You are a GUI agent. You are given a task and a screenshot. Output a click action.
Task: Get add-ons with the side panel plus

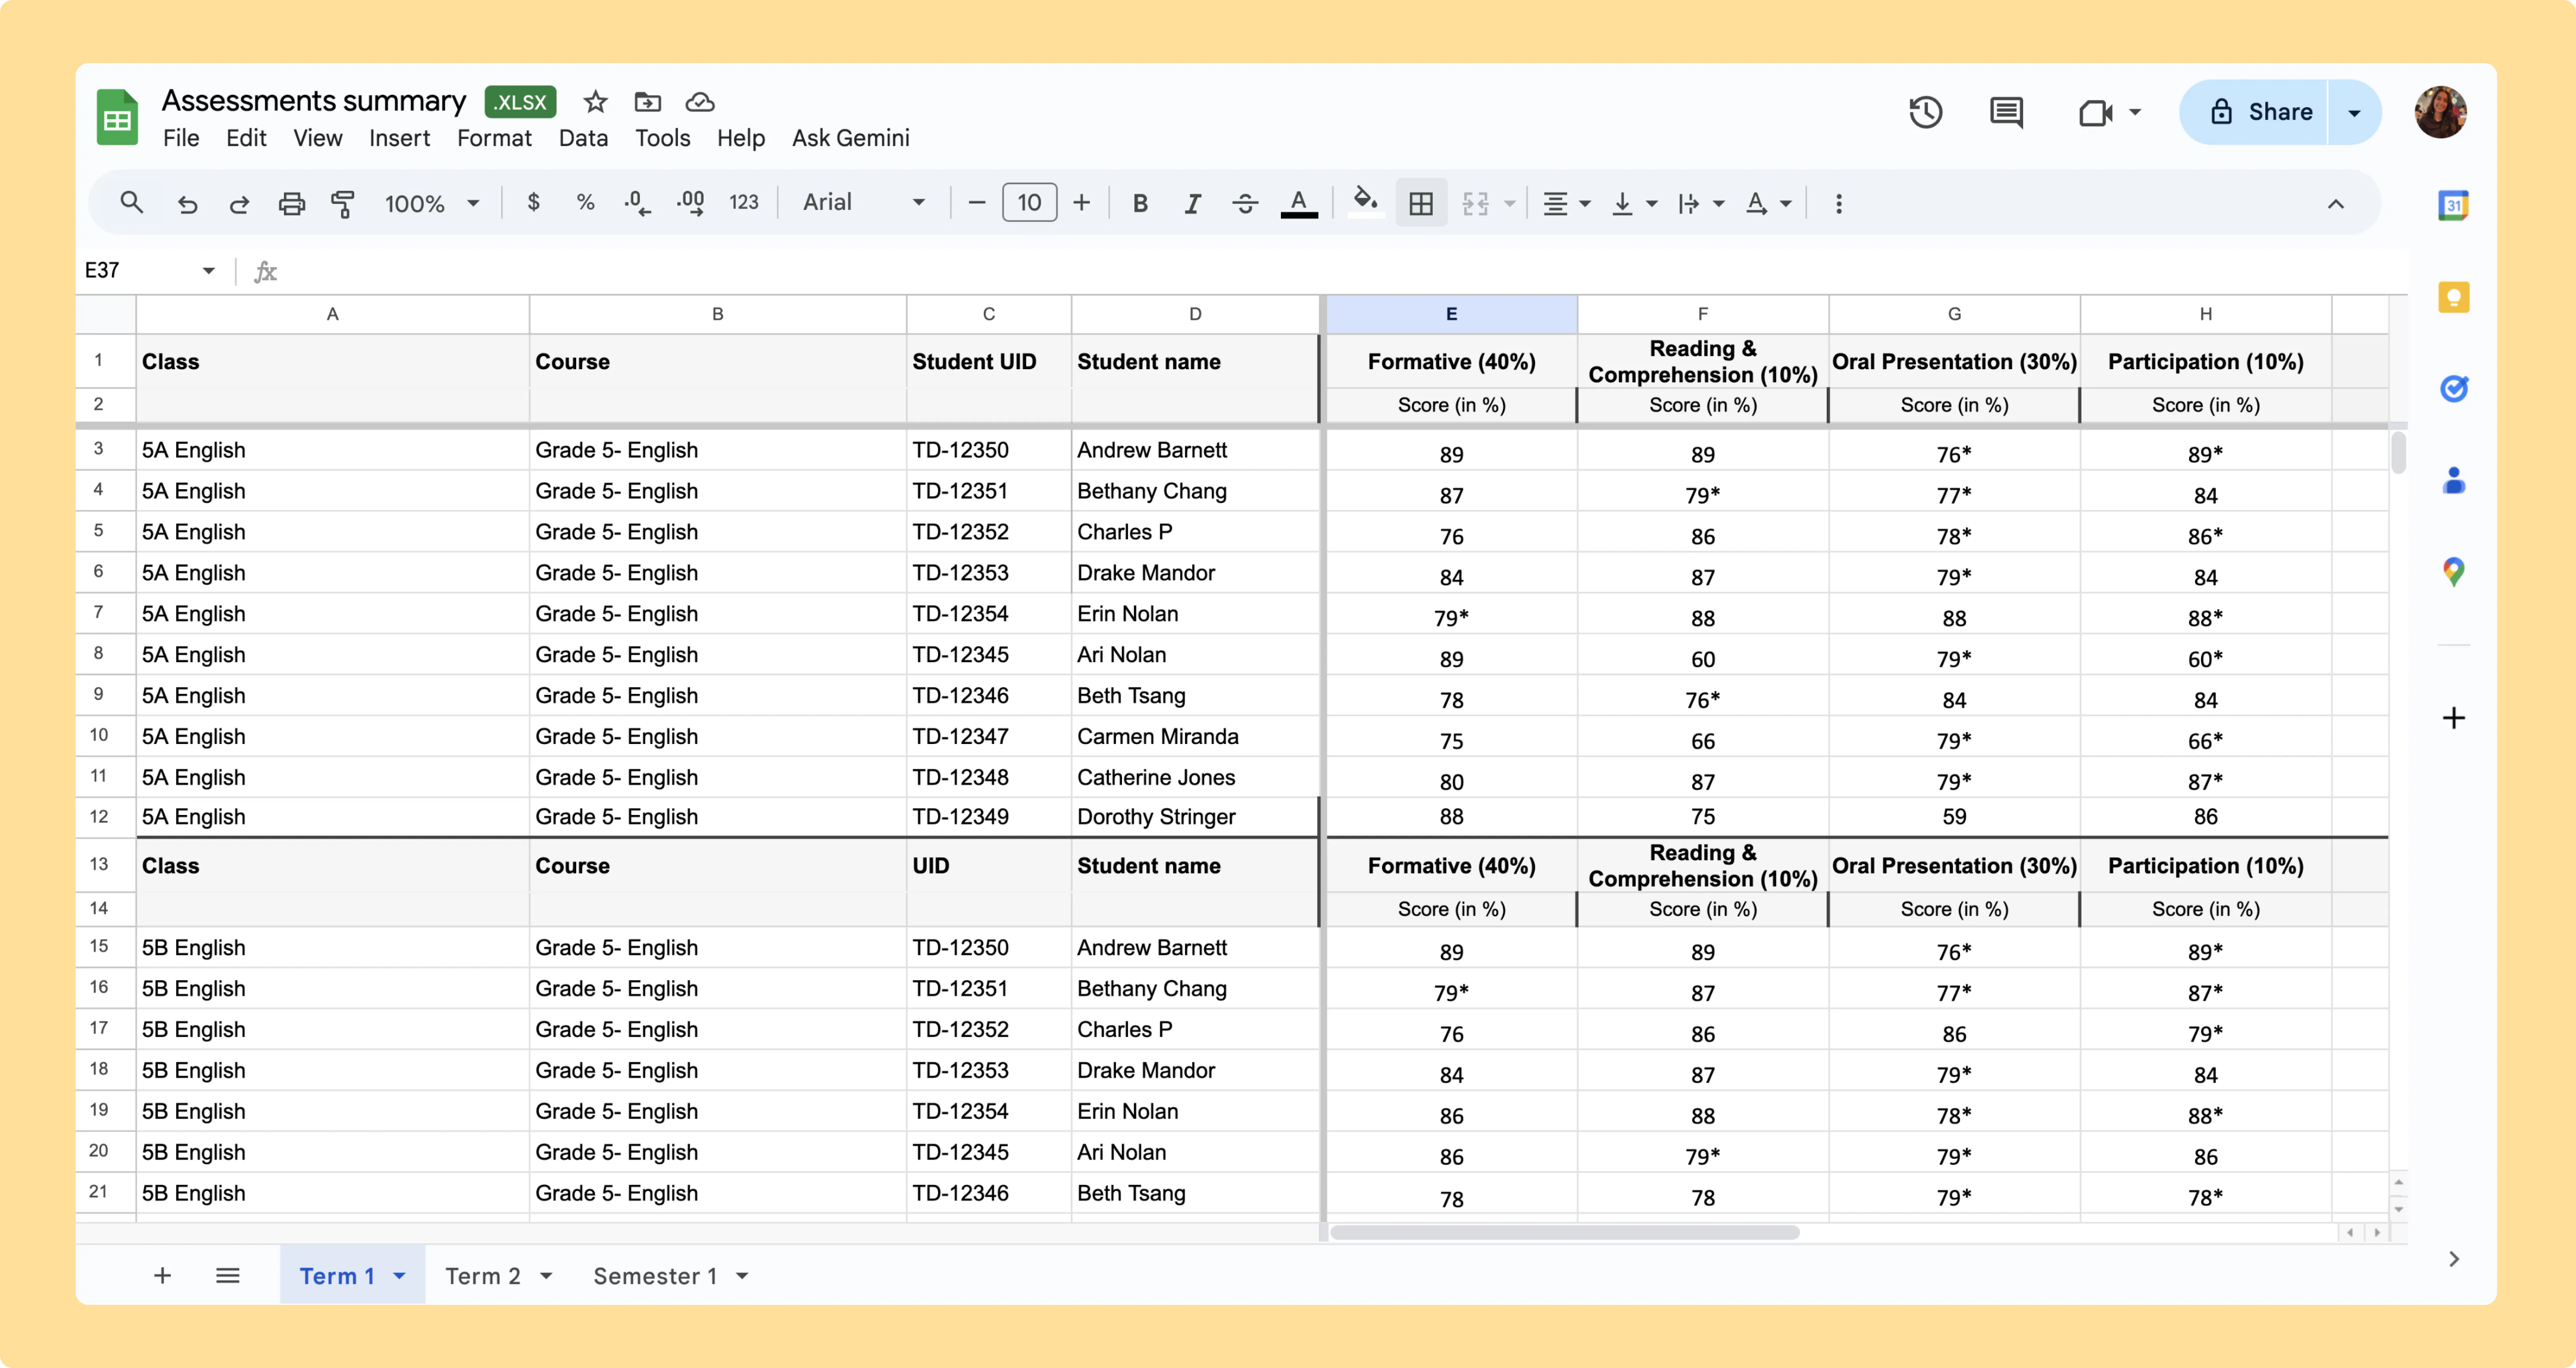click(2453, 718)
